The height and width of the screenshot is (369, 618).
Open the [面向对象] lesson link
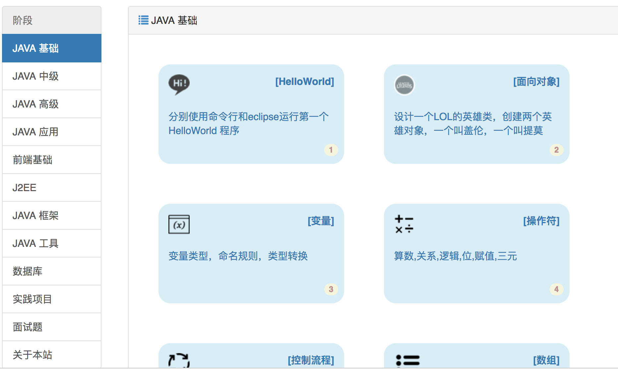pos(535,82)
